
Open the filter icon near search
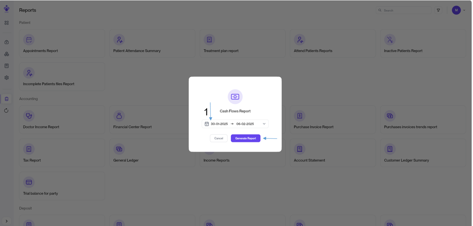[x=438, y=10]
